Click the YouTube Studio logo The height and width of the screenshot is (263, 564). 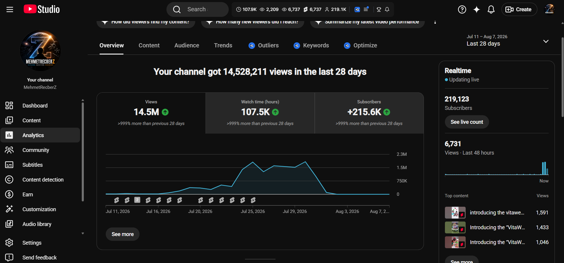coord(42,9)
